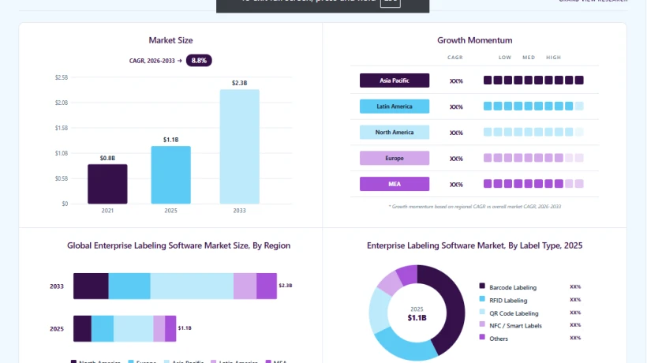647x363 pixels.
Task: Click the light purple segment of the 2033 stacked bar
Action: coord(245,286)
